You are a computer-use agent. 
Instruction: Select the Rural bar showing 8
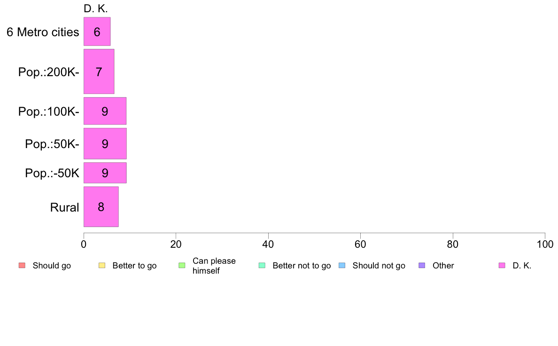(x=101, y=207)
